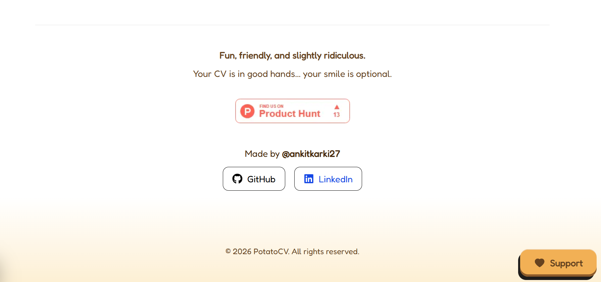Click the PotatoCV copyright notice

292,251
